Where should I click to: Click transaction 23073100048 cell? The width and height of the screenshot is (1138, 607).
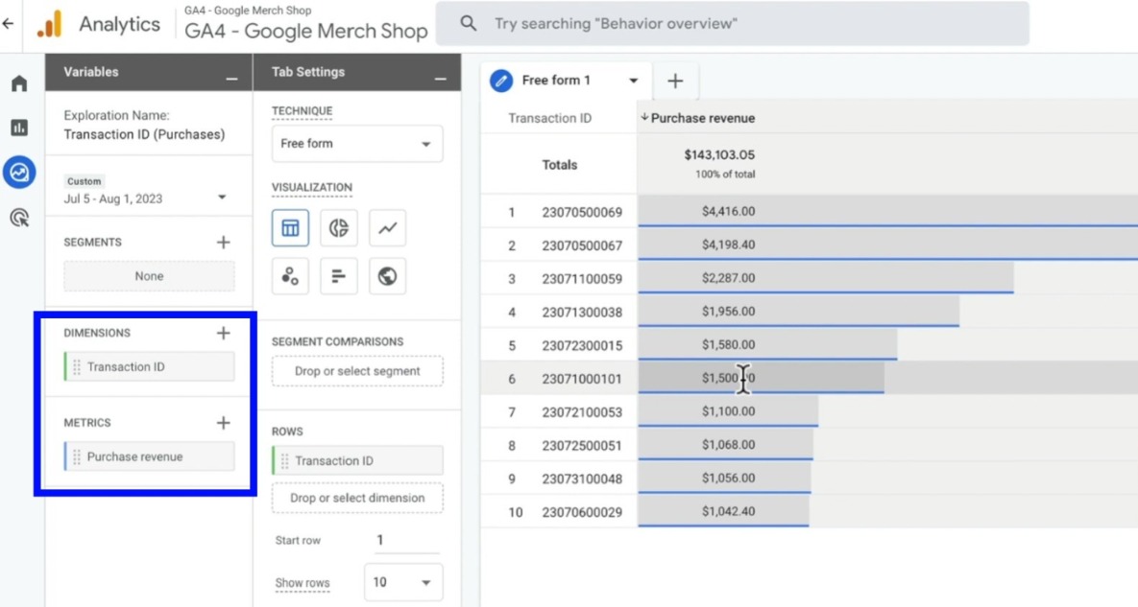coord(582,479)
